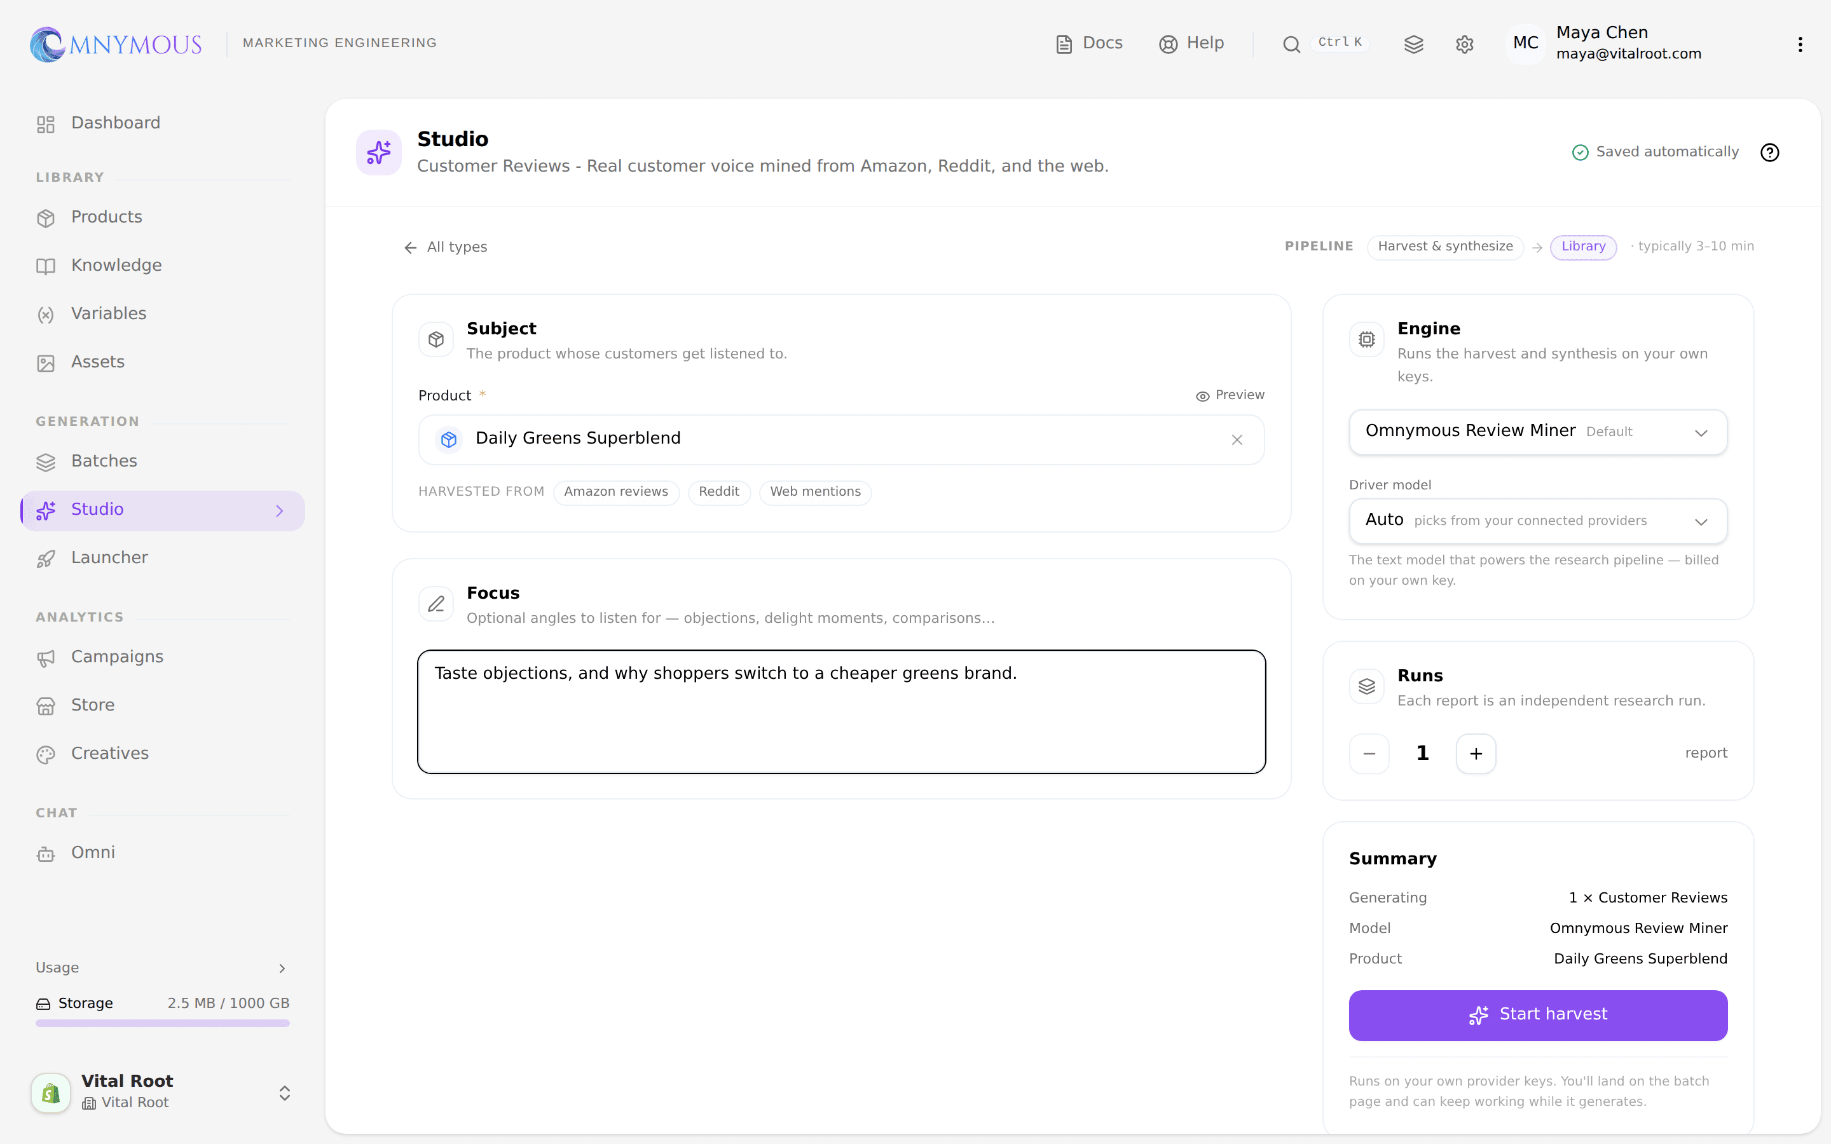The height and width of the screenshot is (1144, 1831).
Task: Click the Focus pencil icon
Action: pos(435,604)
